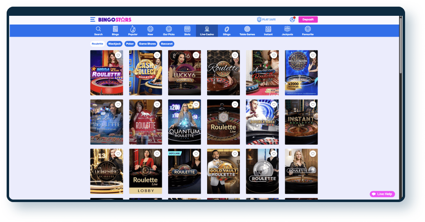The image size is (425, 222).
Task: Open the Table Games category
Action: tap(247, 30)
